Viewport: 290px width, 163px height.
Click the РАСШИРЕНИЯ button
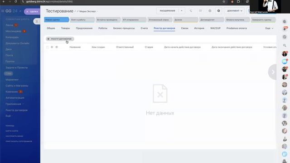[168, 11]
